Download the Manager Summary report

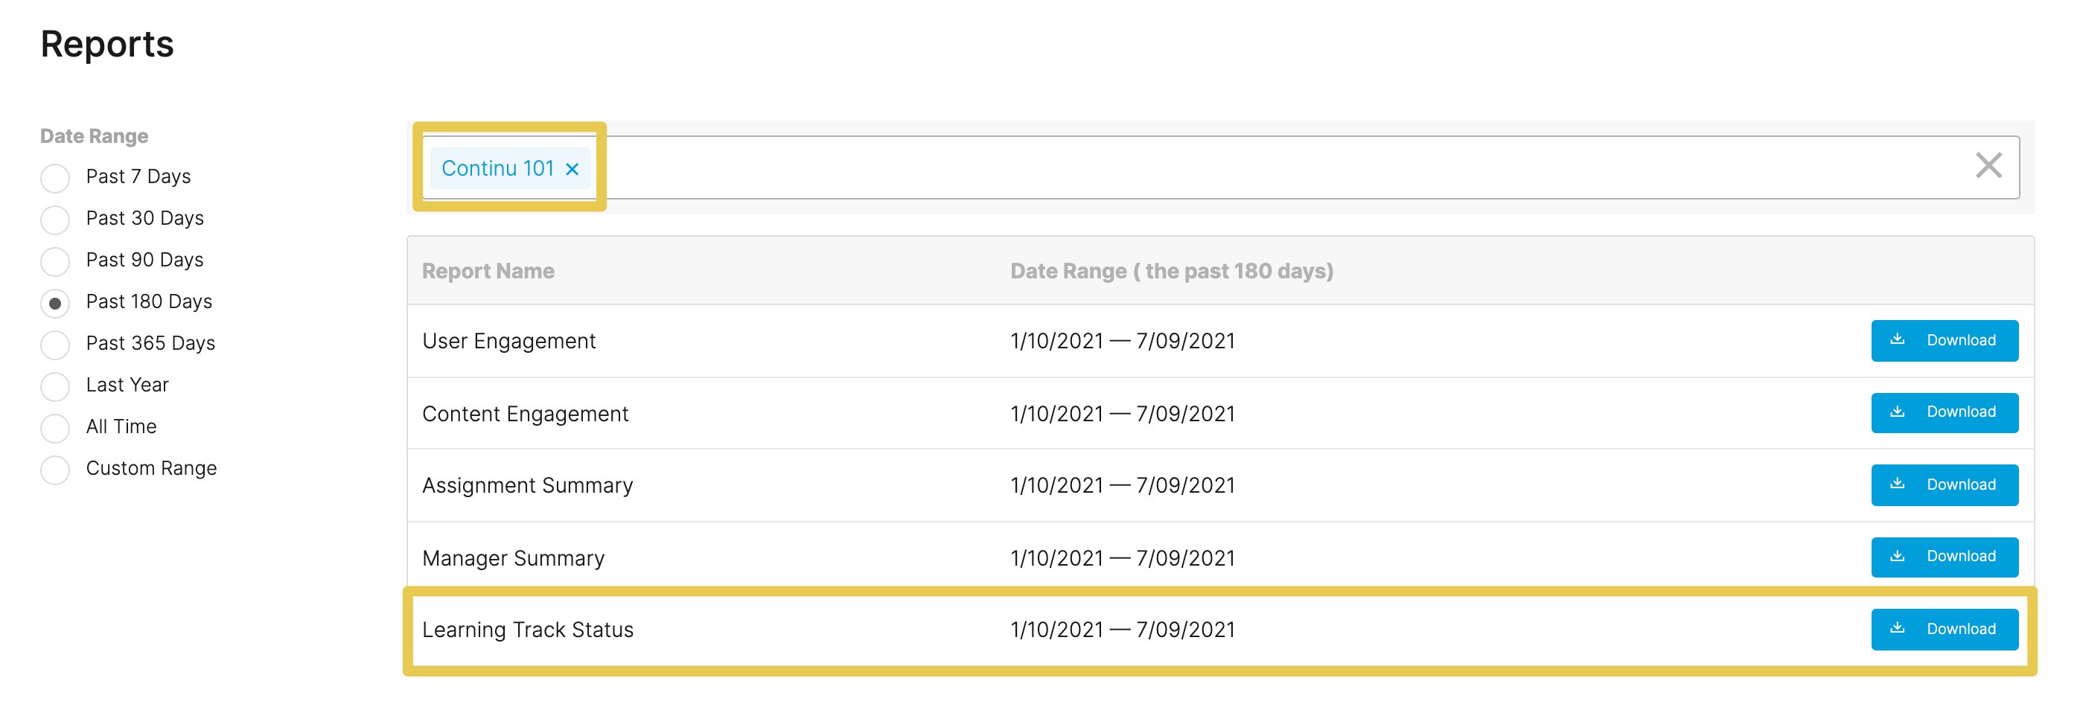[1944, 557]
